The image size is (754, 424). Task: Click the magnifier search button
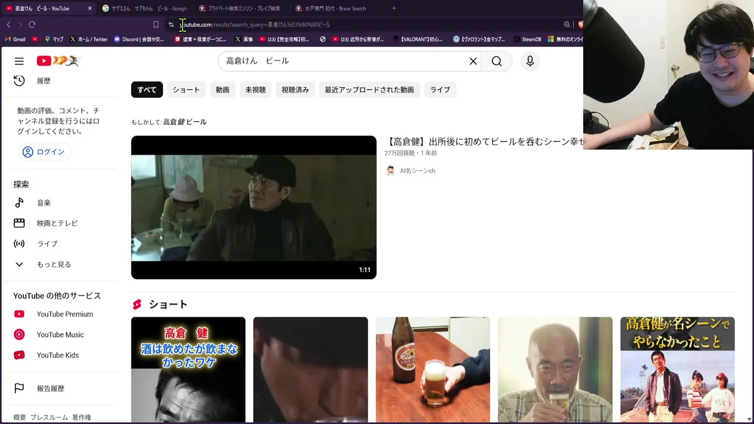[497, 61]
